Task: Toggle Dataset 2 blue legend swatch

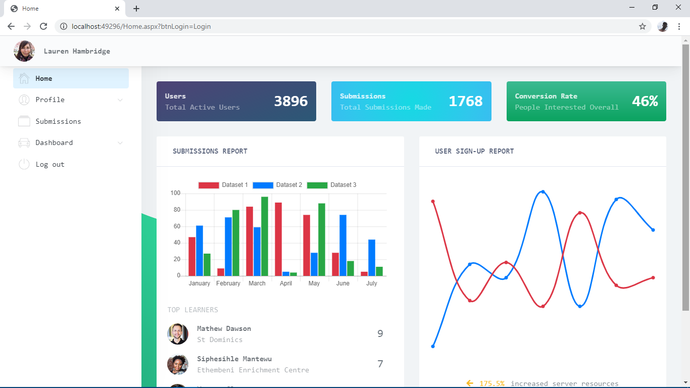Action: (263, 185)
